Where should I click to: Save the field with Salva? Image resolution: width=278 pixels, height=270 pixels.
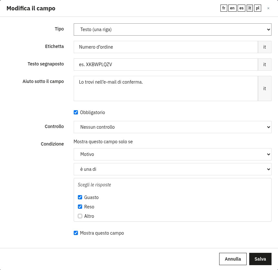click(x=260, y=259)
